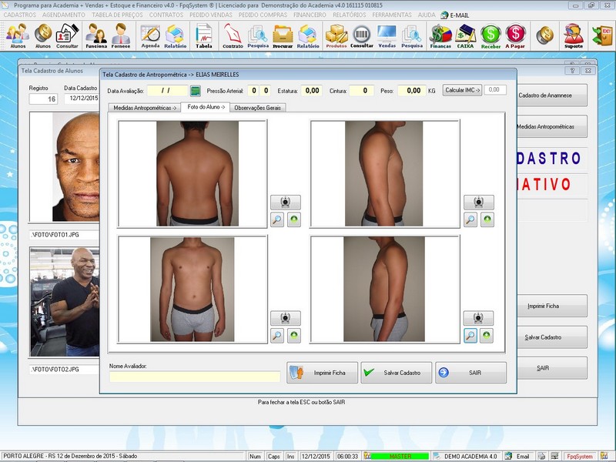Load image for bottom-right side view photo
This screenshot has height=462, width=616.
(x=487, y=336)
